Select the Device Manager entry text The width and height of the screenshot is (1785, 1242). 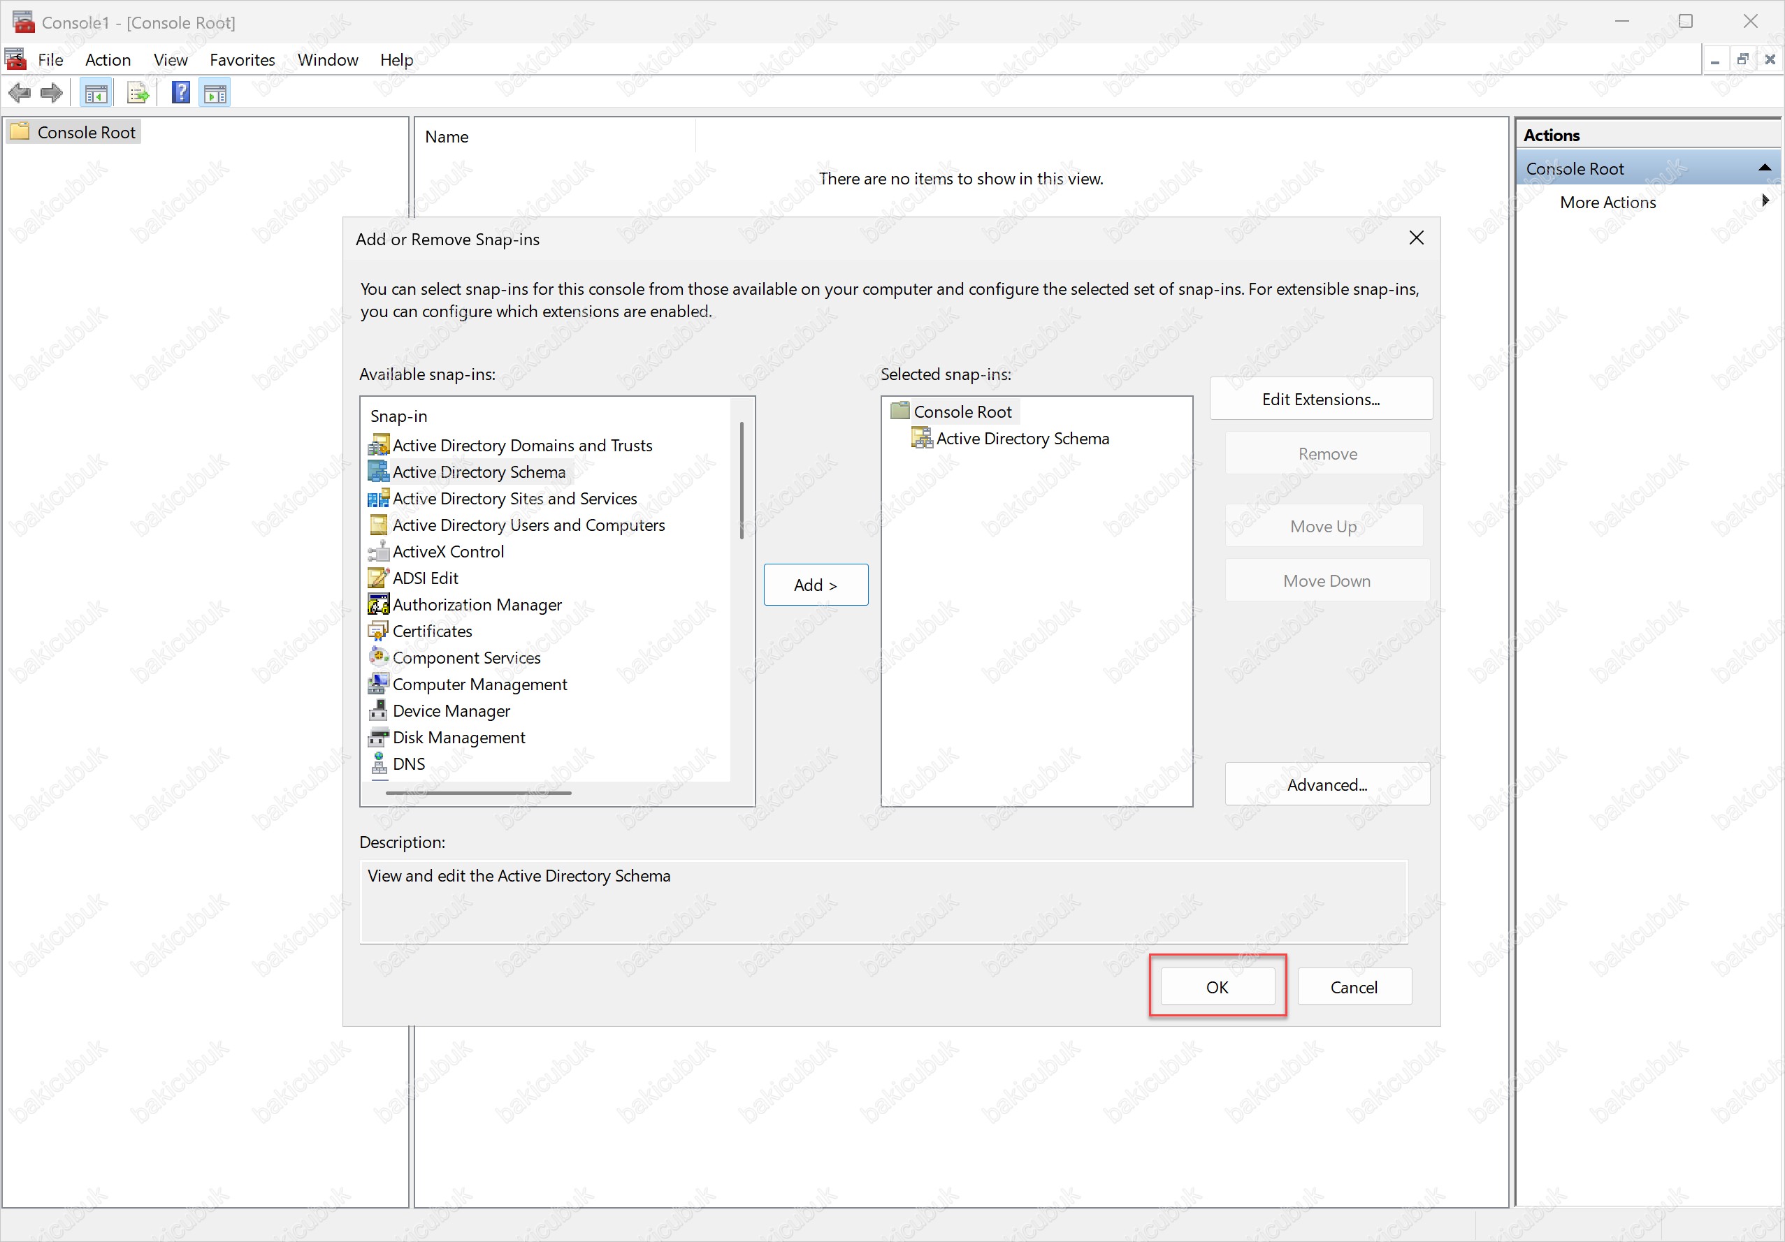click(x=451, y=710)
